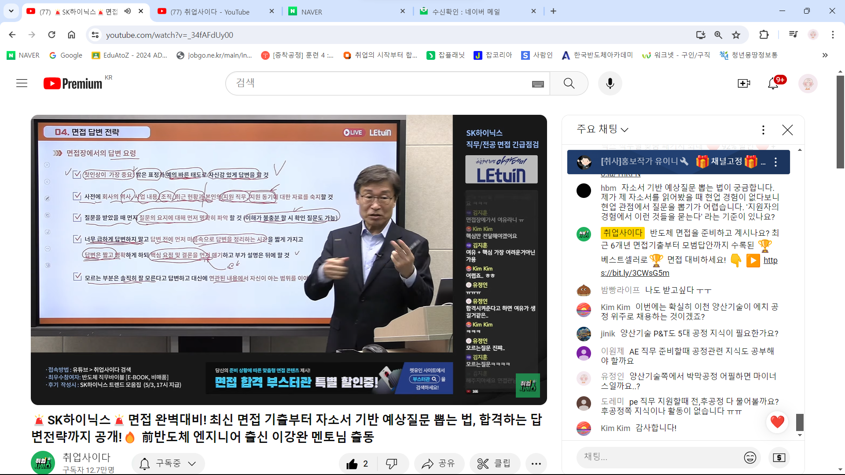Like the video with the thumbs-up
Viewport: 845px width, 475px height.
click(x=357, y=464)
